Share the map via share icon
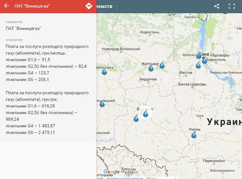Viewport: 242px width, 179px height. click(x=217, y=6)
